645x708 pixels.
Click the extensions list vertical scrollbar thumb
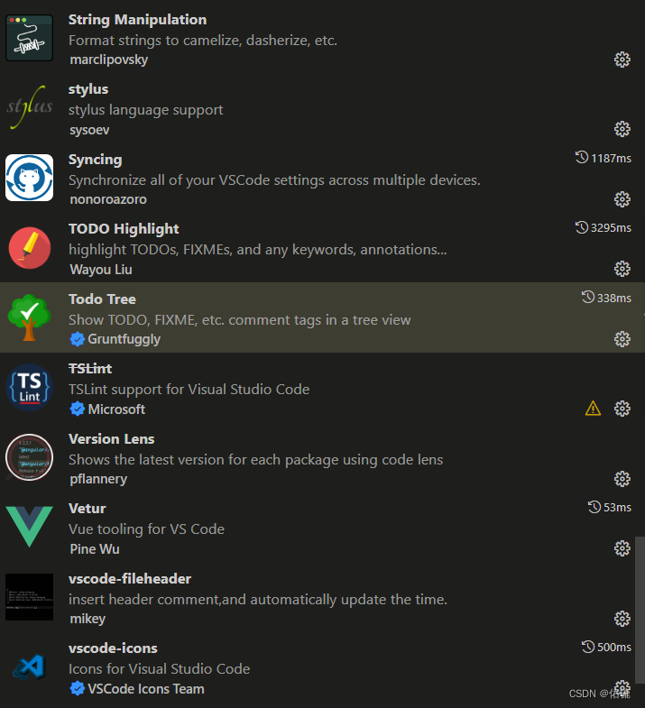coord(640,610)
